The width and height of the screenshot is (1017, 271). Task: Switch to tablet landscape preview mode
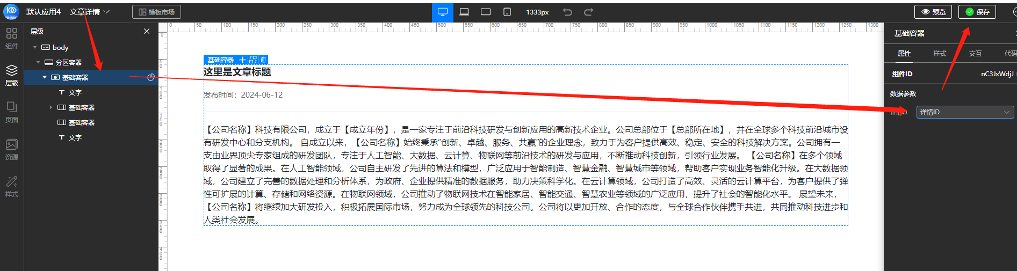click(486, 12)
